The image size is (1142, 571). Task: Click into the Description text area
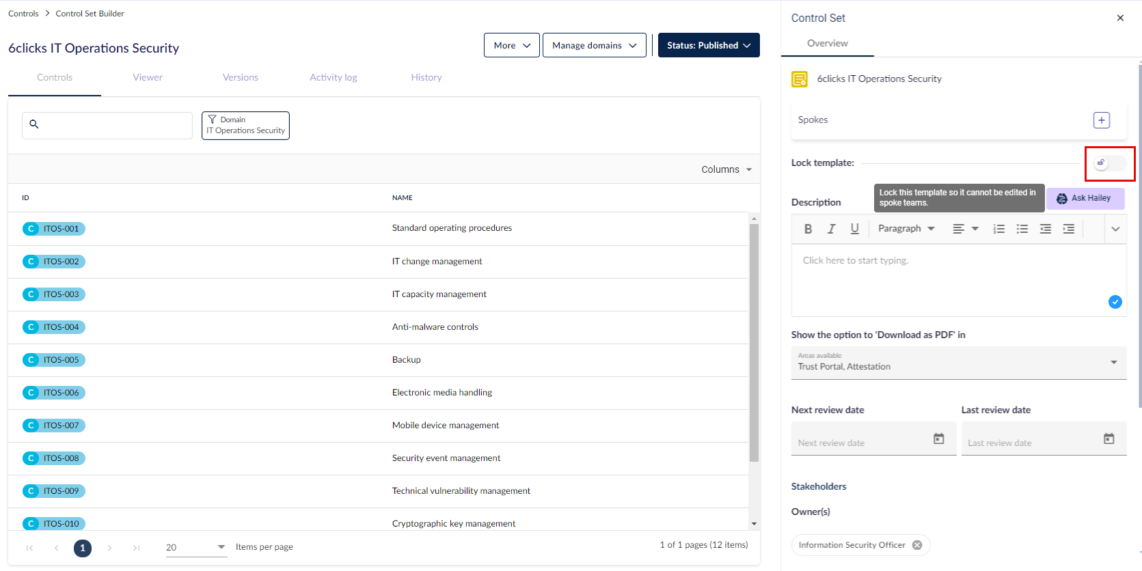(x=958, y=280)
